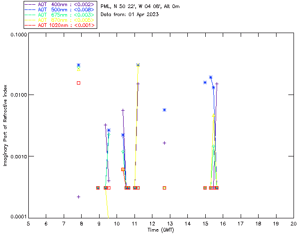Click the x-axis tick label 15
The image size is (302, 242).
(205, 224)
